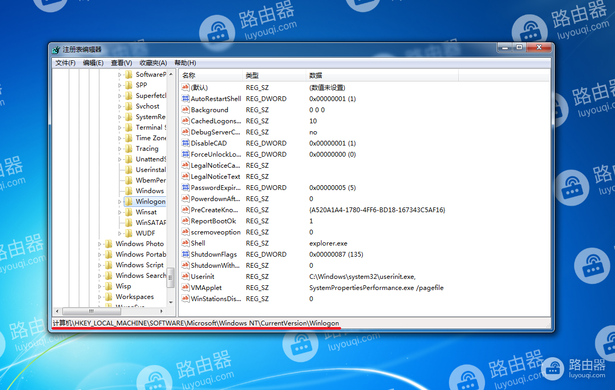Click the Shell string value icon
This screenshot has height=390, width=615.
coord(186,243)
